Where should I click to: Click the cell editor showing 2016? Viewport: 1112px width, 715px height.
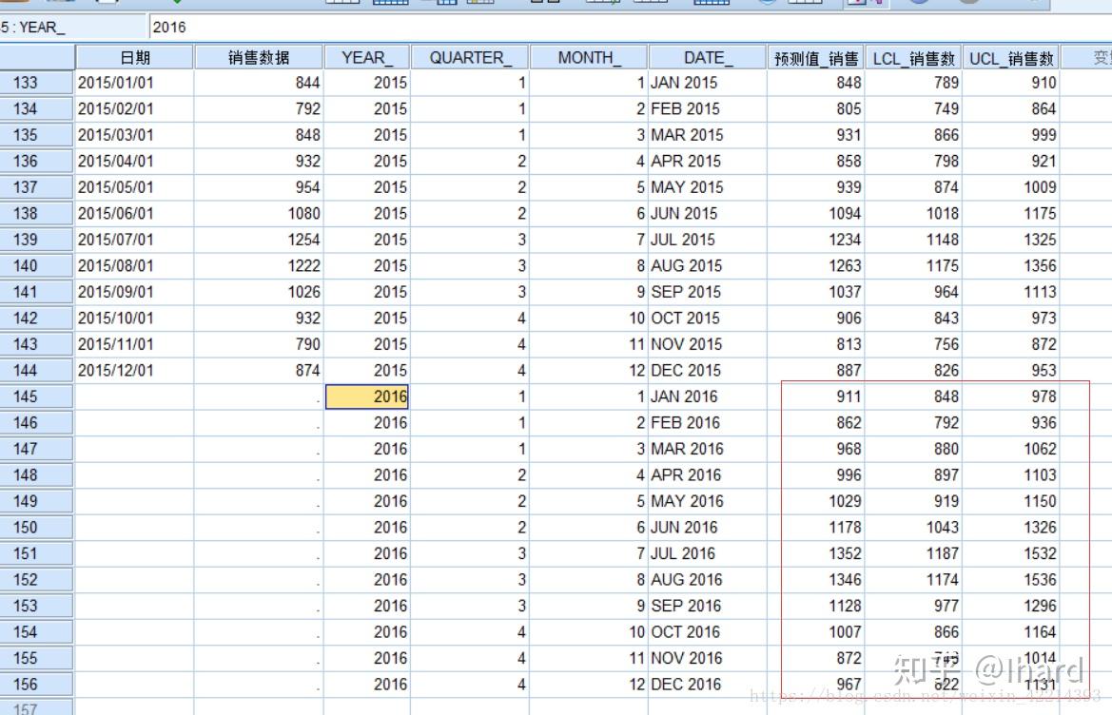[x=238, y=28]
